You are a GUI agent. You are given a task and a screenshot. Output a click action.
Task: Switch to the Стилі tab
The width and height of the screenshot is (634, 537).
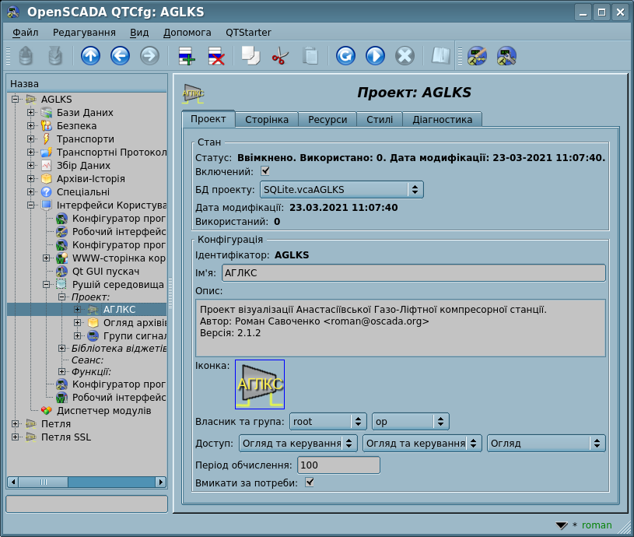[380, 120]
